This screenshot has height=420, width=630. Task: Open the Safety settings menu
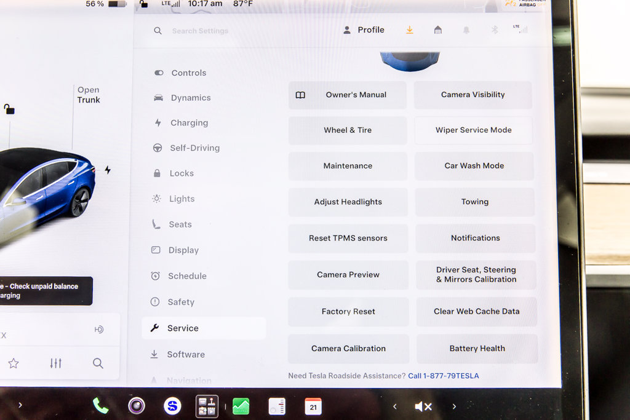pyautogui.click(x=172, y=301)
